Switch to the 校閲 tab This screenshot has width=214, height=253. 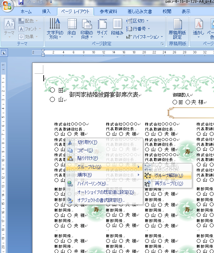167,12
